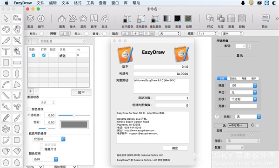Select the hand pan tool

click(x=17, y=29)
